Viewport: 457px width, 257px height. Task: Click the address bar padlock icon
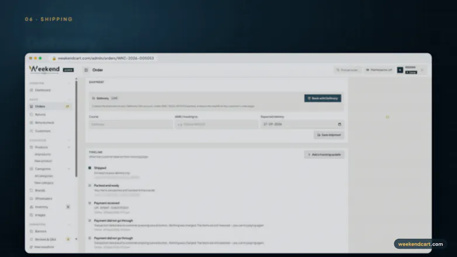pyautogui.click(x=54, y=58)
